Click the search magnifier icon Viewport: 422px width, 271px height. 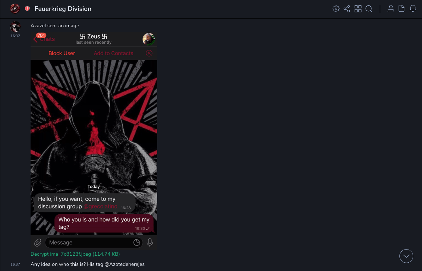pos(369,9)
